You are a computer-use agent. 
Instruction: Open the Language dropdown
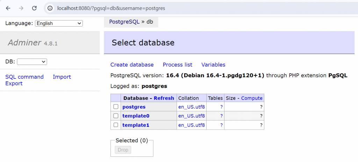tap(59, 23)
